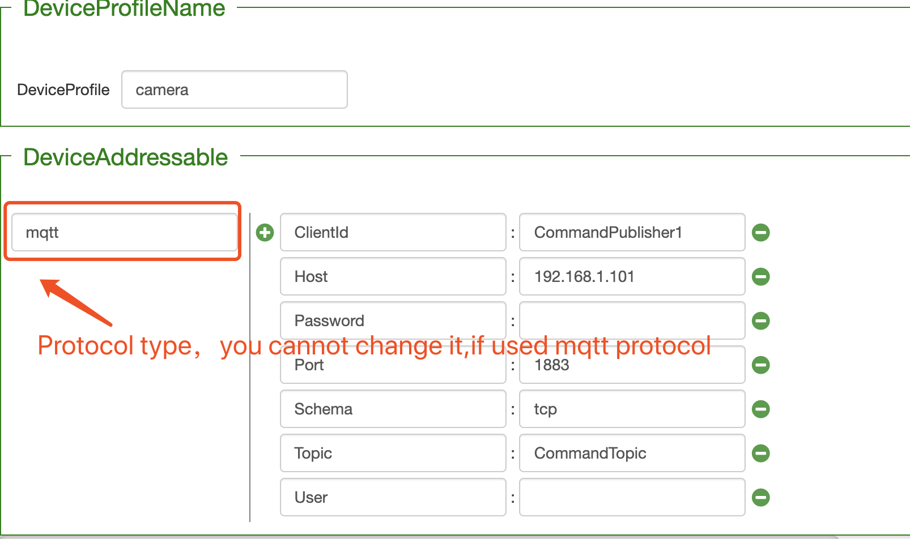Screen dimensions: 910x539
Task: Remove the Host row via its minus icon
Action: pos(761,276)
